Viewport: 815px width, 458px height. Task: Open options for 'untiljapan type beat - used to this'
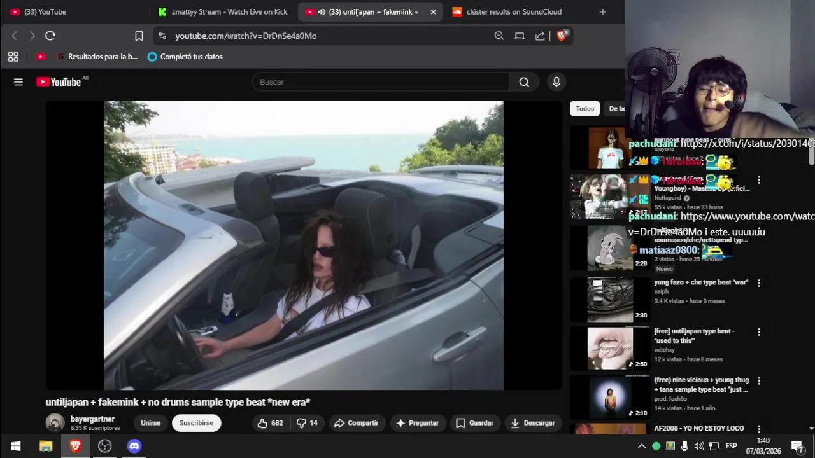(758, 332)
